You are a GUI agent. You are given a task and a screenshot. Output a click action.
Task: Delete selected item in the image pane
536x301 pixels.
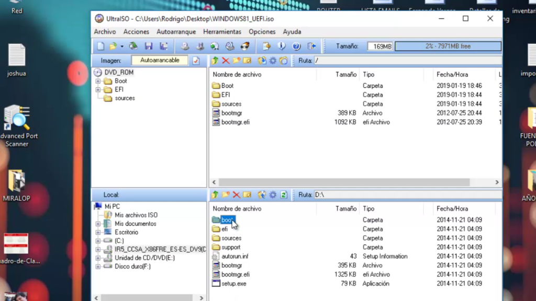tap(226, 61)
